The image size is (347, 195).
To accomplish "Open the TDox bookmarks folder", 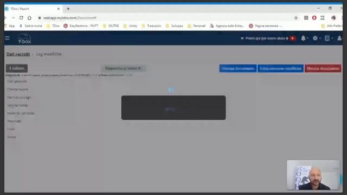I will point(53,26).
